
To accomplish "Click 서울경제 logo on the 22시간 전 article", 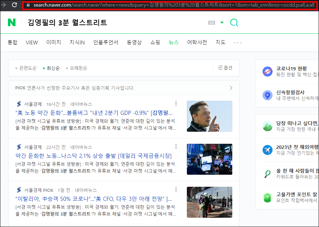I will [19, 147].
